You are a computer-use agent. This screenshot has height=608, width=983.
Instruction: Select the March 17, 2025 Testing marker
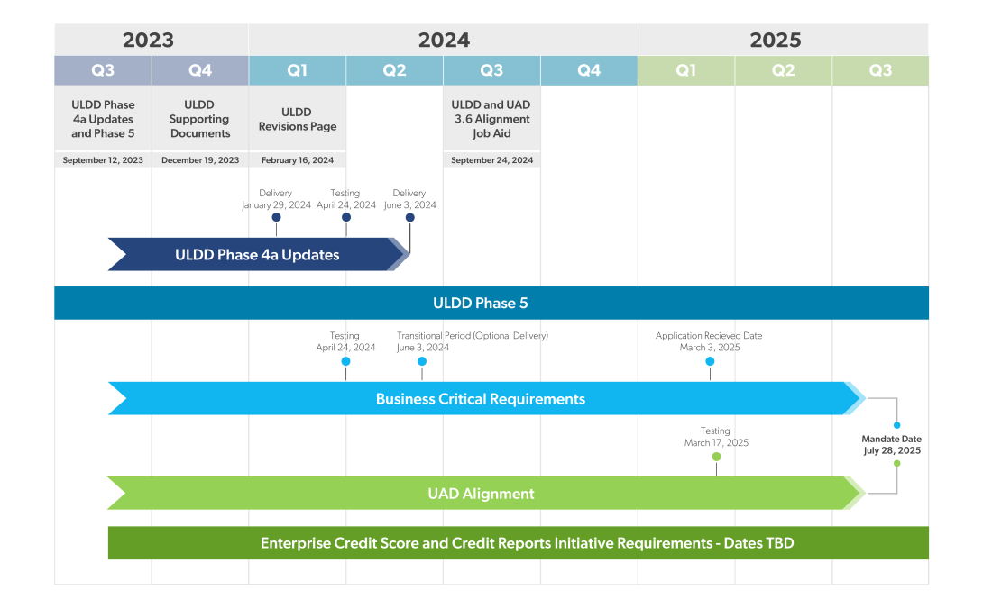[x=717, y=457]
